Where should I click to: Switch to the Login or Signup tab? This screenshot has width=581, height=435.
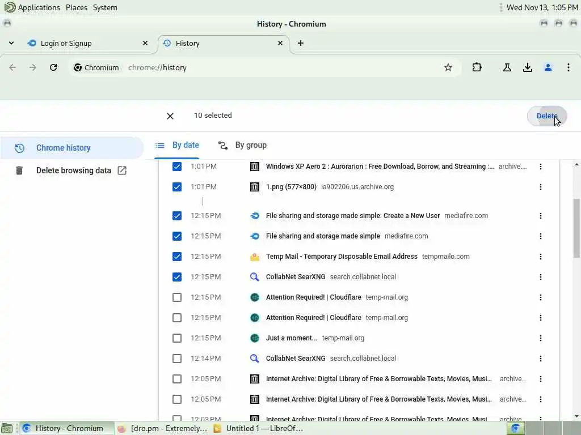(x=88, y=43)
